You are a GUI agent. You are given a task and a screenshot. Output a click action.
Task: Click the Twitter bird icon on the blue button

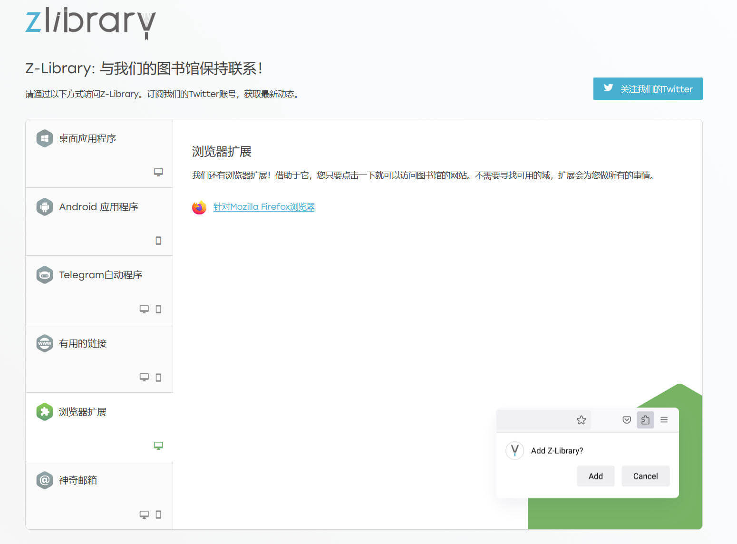pyautogui.click(x=608, y=88)
